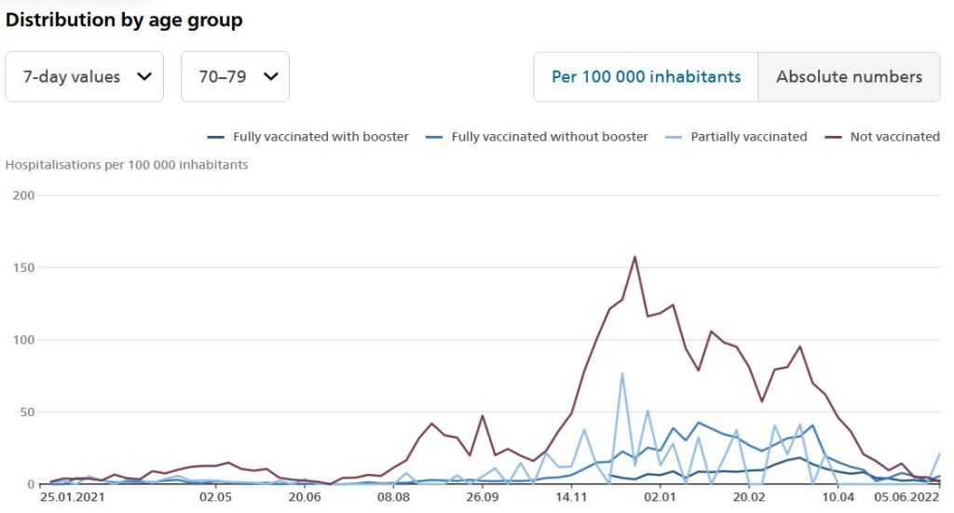
Task: Click the chevron next to 70–79
Action: (x=270, y=76)
